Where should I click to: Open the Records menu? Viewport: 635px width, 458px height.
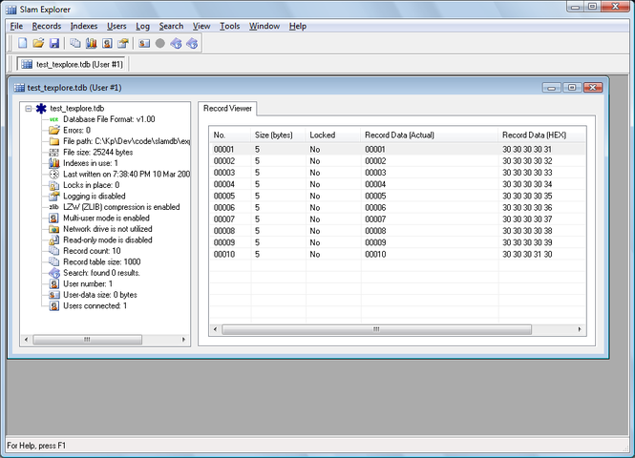(x=47, y=26)
